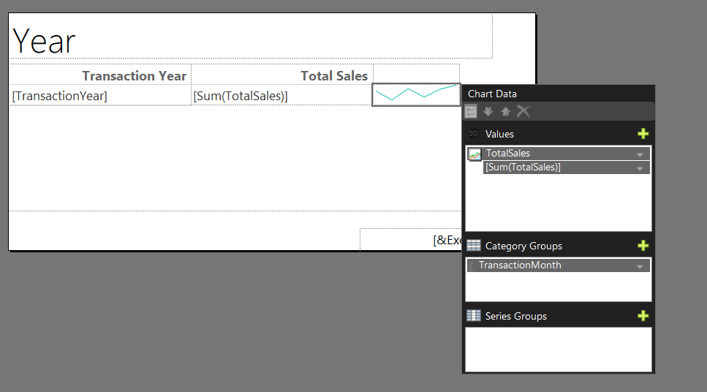Click the green plus to add Values

643,134
